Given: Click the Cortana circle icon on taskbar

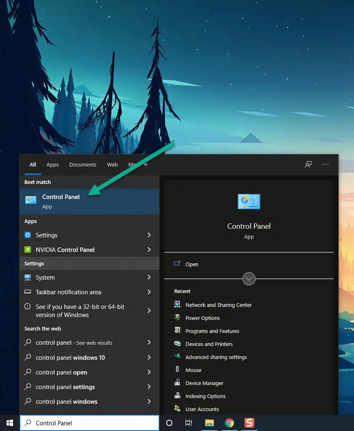Looking at the screenshot, I should point(169,423).
